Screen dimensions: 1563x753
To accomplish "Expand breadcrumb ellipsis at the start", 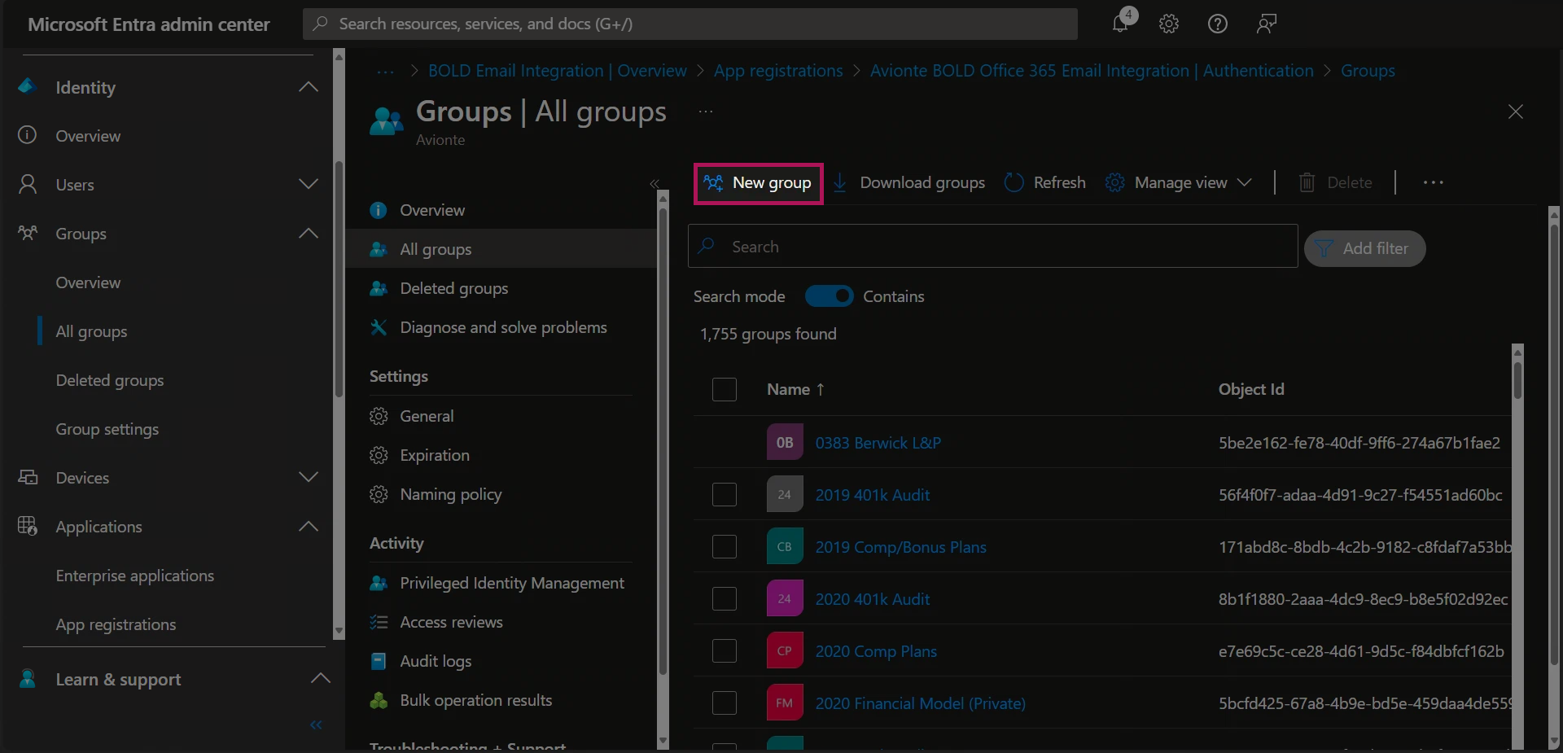I will pyautogui.click(x=385, y=72).
